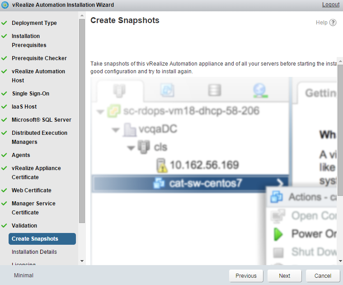Screen dimensions: 343x285
Task: Open the Prerequisite Checker step
Action: tap(39, 58)
